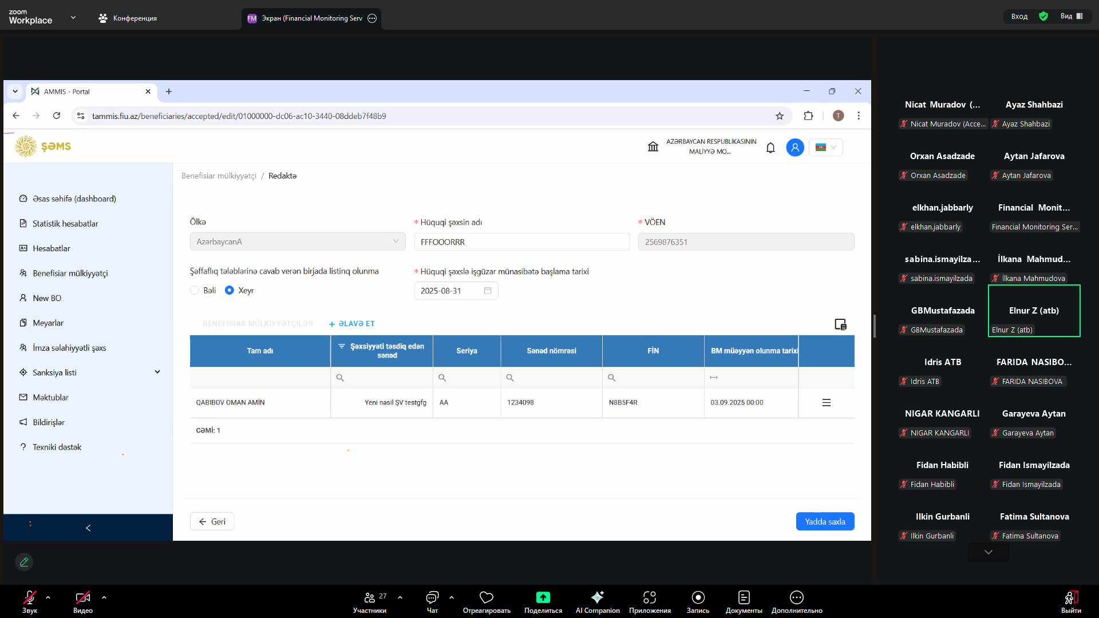Click the notification bell icon
The height and width of the screenshot is (618, 1099).
point(770,148)
